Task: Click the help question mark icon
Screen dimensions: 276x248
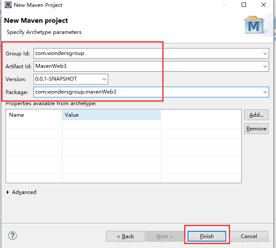Action: (12, 236)
